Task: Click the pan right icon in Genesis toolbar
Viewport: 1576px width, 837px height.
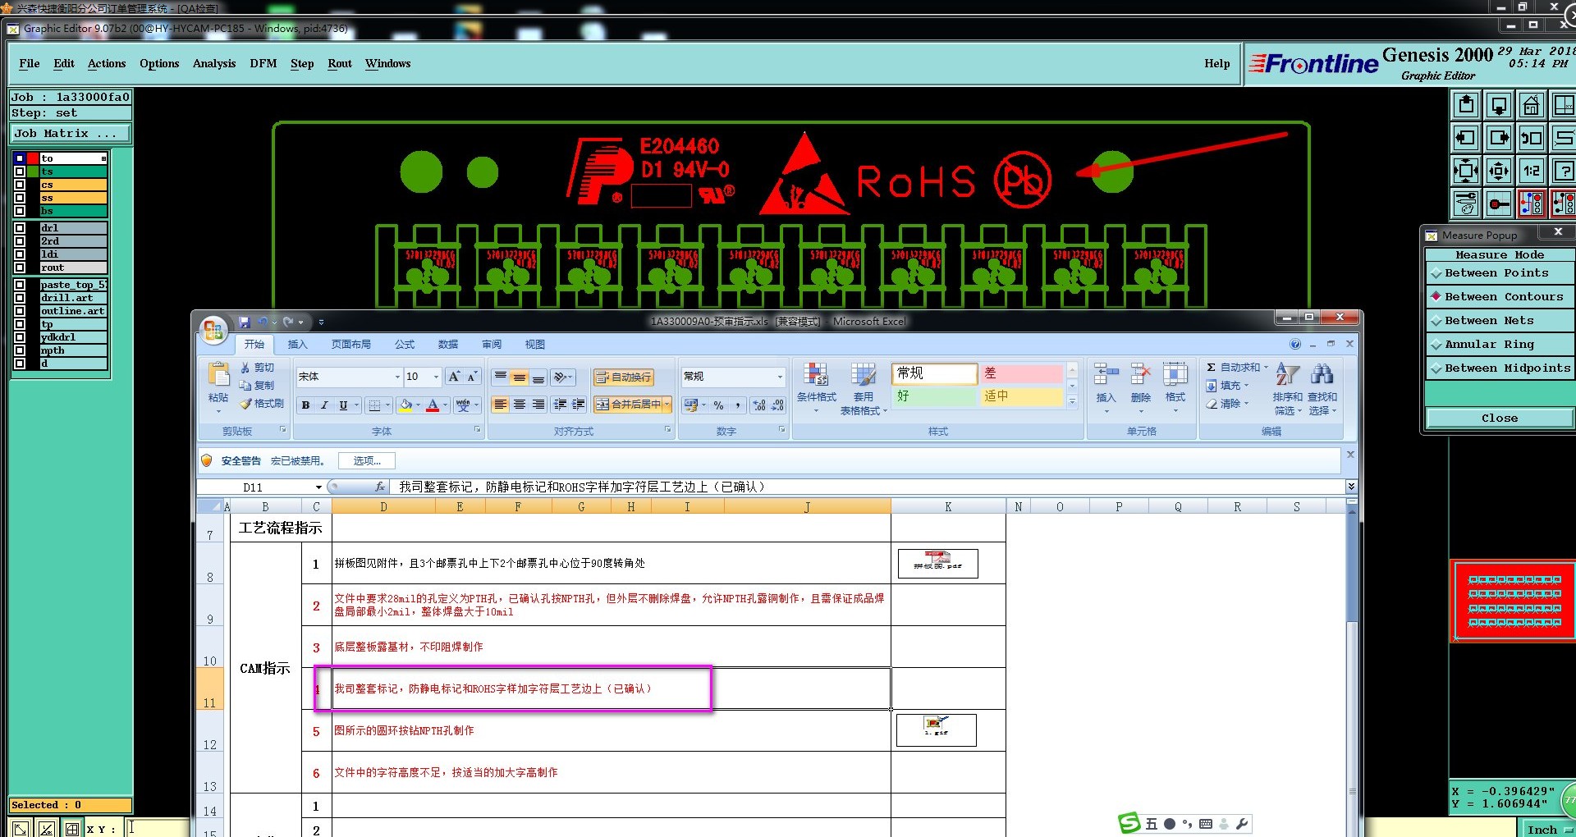Action: coord(1499,138)
